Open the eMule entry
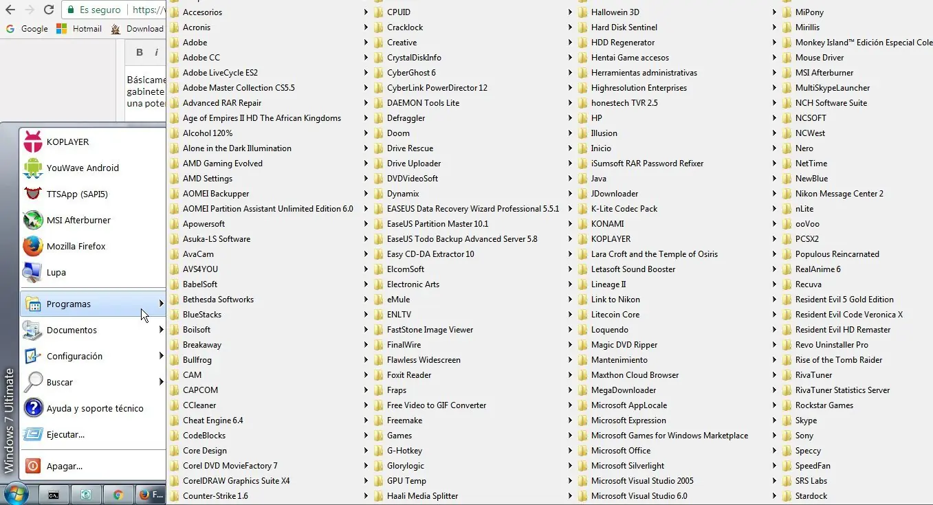 (x=473, y=300)
